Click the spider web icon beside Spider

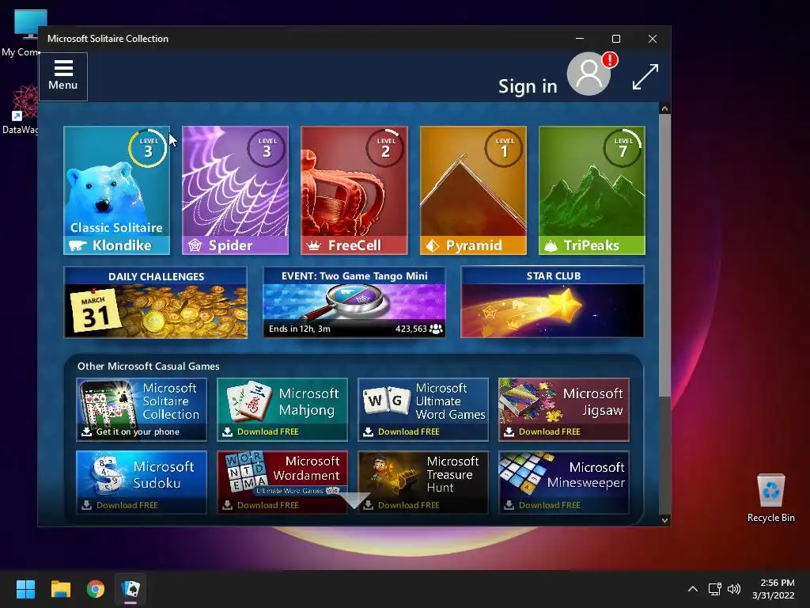[195, 245]
